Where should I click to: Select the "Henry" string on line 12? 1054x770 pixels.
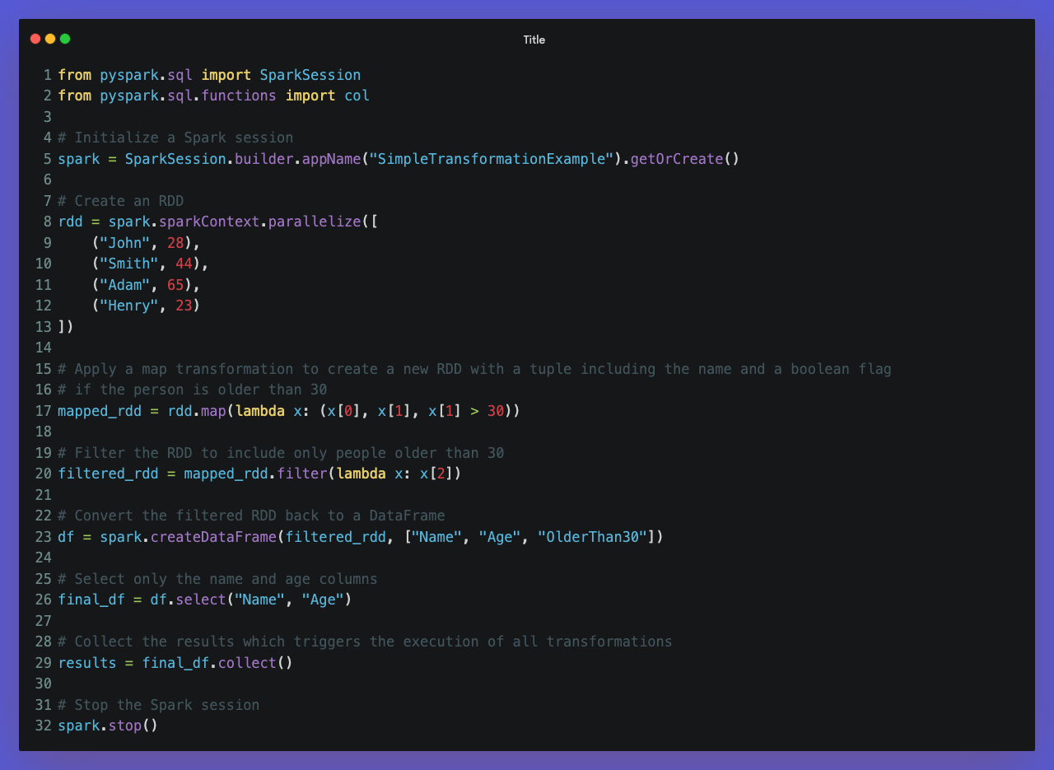(x=129, y=306)
